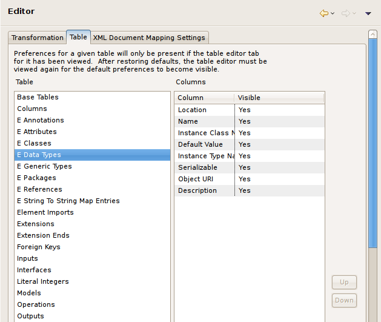Viewport: 381px width, 322px height.
Task: Click the forward navigation arrow icon
Action: (346, 13)
